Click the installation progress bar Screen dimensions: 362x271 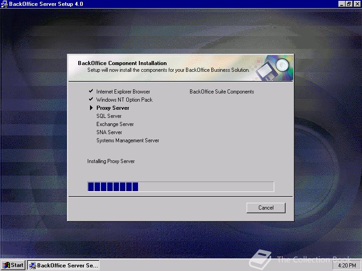(181, 187)
